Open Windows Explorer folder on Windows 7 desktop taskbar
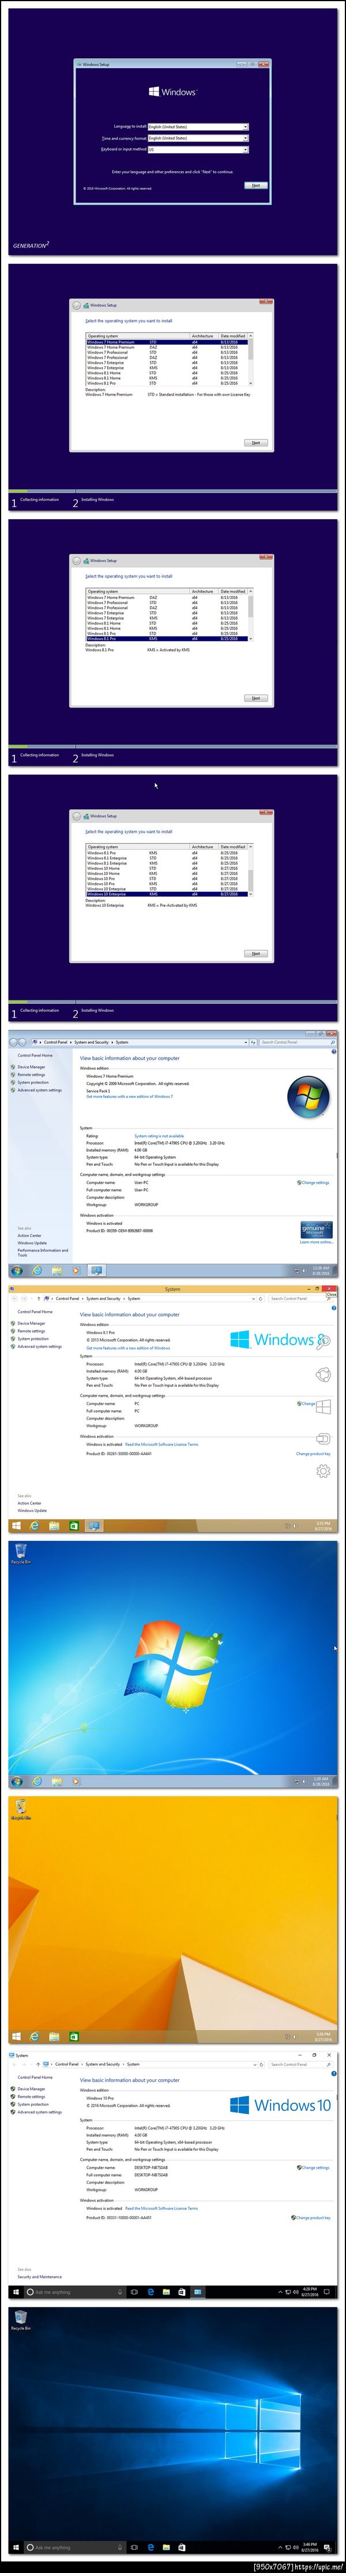Screen dimensions: 346x2573 pyautogui.click(x=57, y=1781)
